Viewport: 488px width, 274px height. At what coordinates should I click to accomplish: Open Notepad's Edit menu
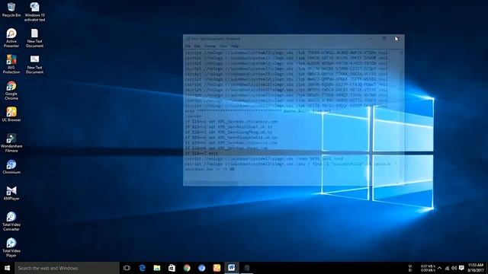[x=197, y=46]
